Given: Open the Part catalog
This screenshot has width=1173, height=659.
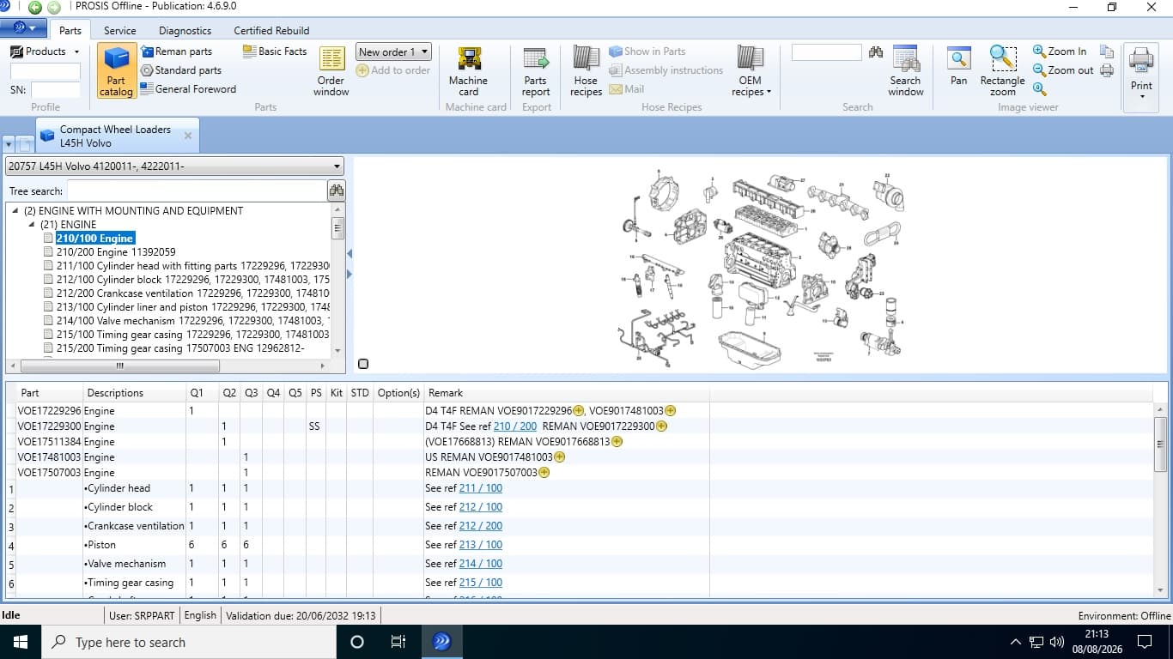Looking at the screenshot, I should click(x=116, y=71).
